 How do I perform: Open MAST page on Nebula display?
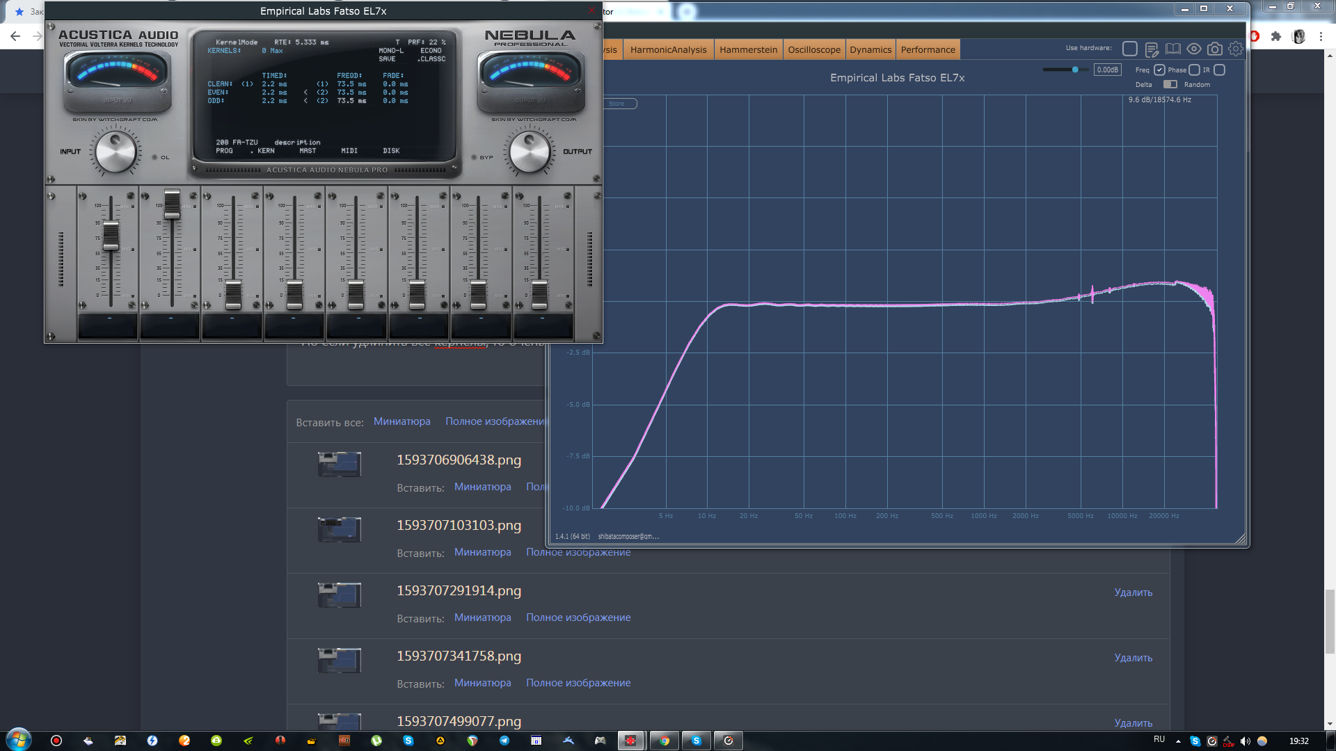click(308, 151)
